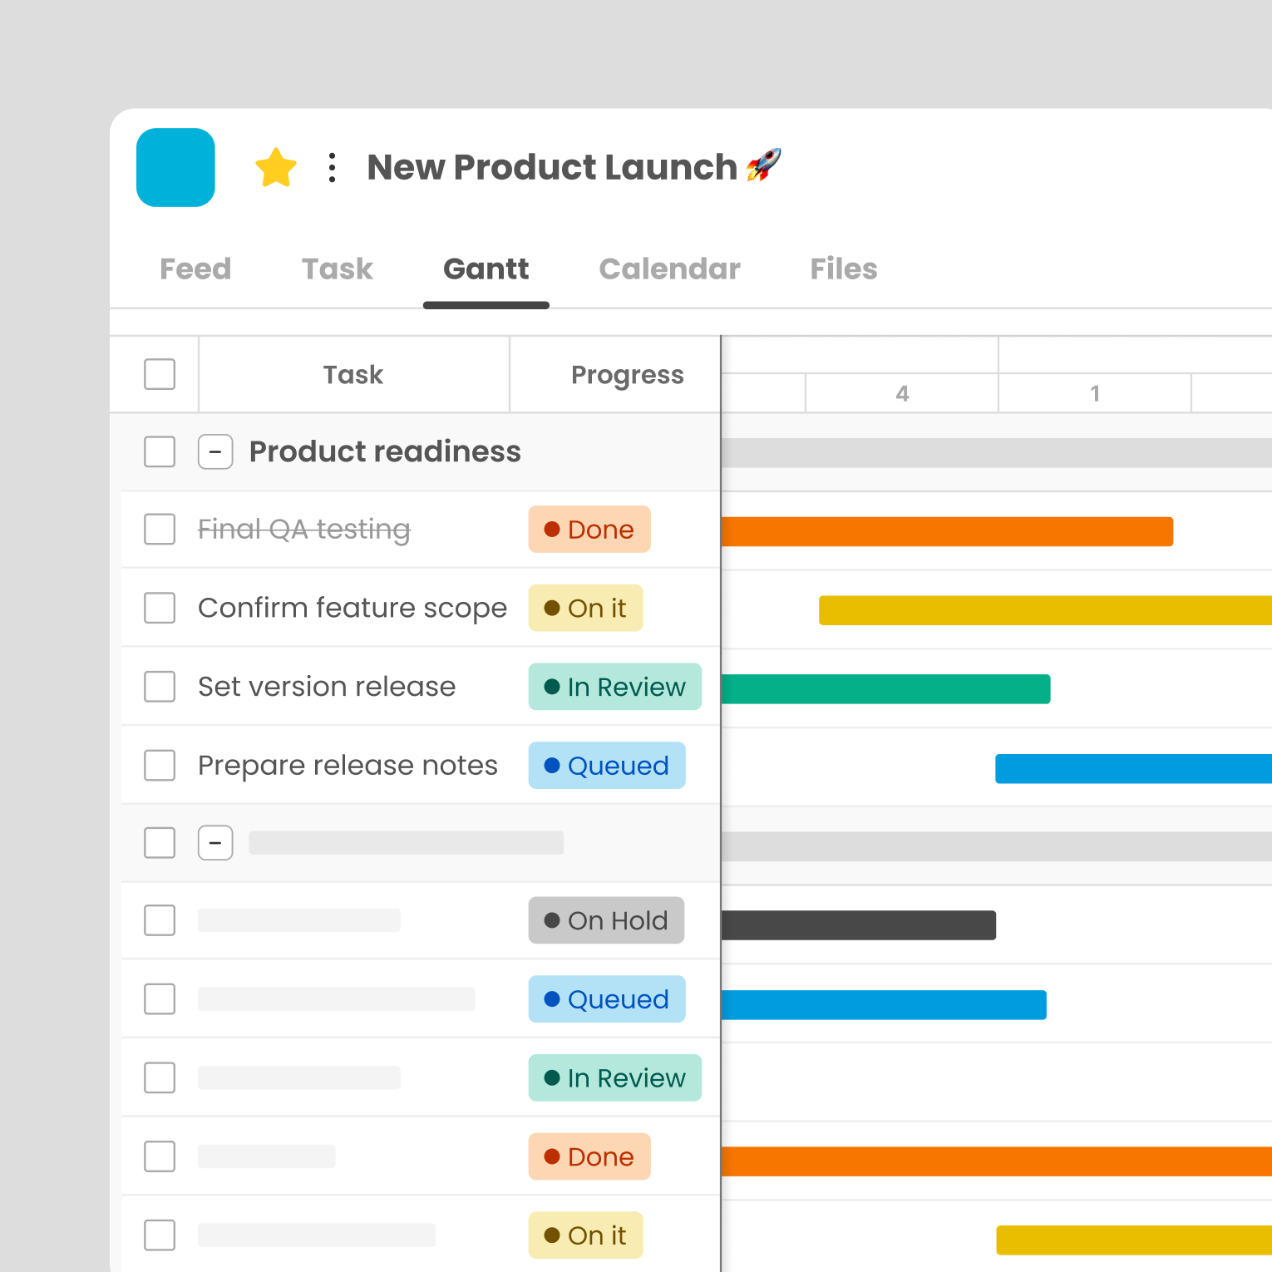The image size is (1272, 1272).
Task: Collapse the Product readiness group
Action: coord(215,452)
